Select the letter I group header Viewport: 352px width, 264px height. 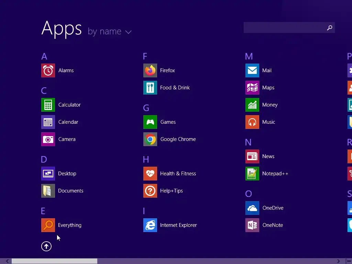[144, 211]
